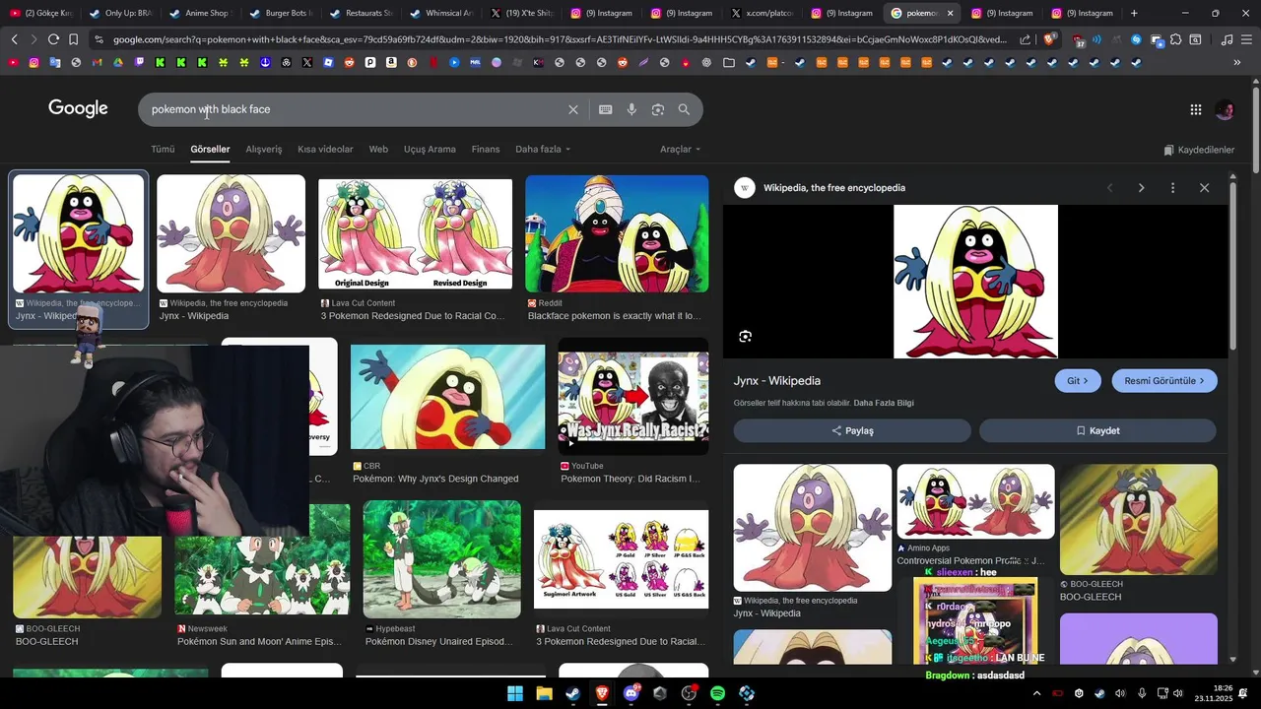Go to the Google logo homepage
1261x709 pixels.
click(x=78, y=109)
